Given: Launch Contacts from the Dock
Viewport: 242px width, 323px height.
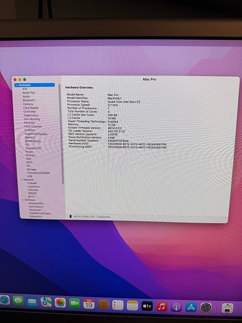Looking at the screenshot, I should coord(104,304).
